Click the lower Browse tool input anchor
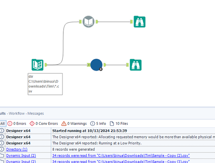This screenshot has height=163, width=215. click(x=127, y=65)
